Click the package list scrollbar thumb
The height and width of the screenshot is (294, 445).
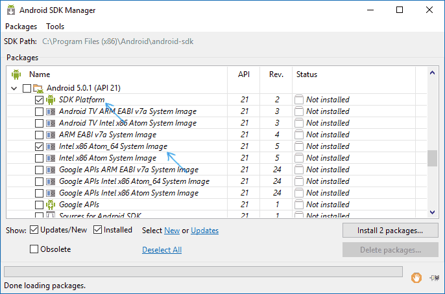click(432, 158)
